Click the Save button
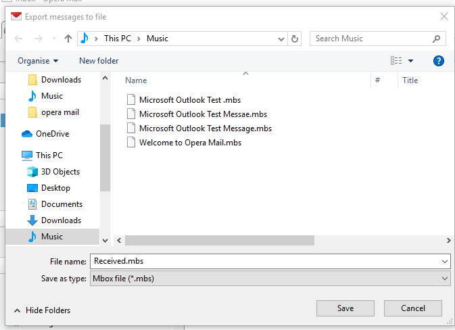The height and width of the screenshot is (330, 455). pos(345,308)
